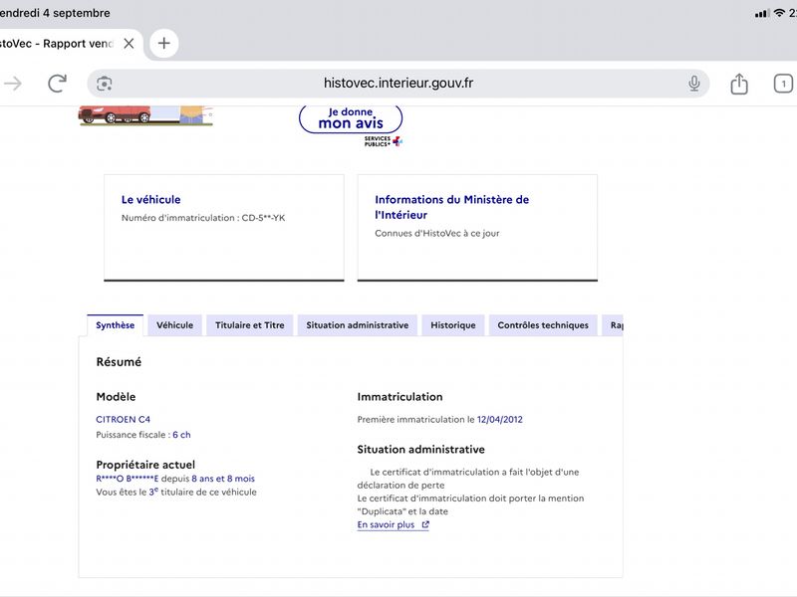Image resolution: width=797 pixels, height=597 pixels.
Task: Click the histovec.interieur.gouv.fr address field
Action: (398, 84)
